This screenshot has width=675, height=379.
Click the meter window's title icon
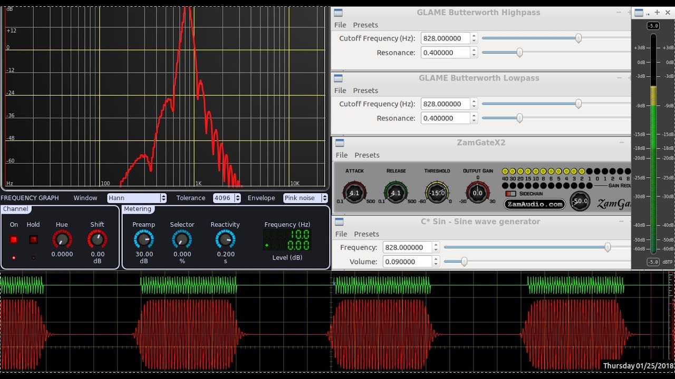point(639,13)
